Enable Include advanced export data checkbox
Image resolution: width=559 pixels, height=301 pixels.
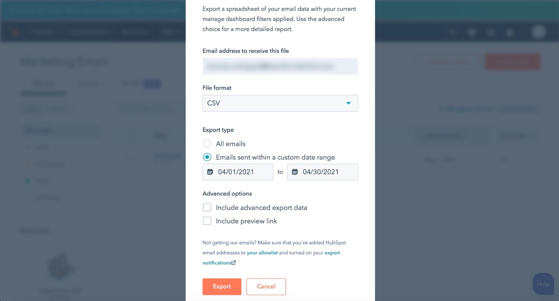(x=207, y=208)
